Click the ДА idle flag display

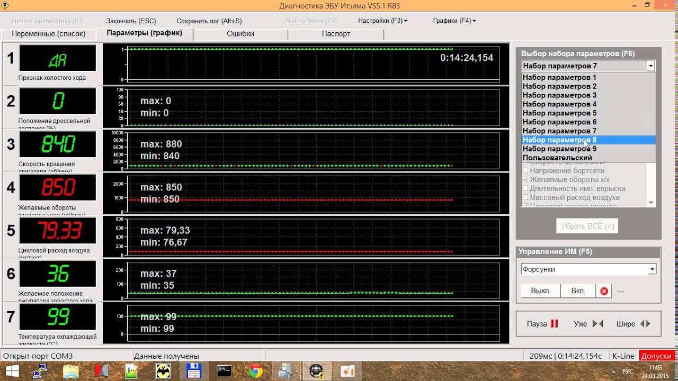(58, 58)
